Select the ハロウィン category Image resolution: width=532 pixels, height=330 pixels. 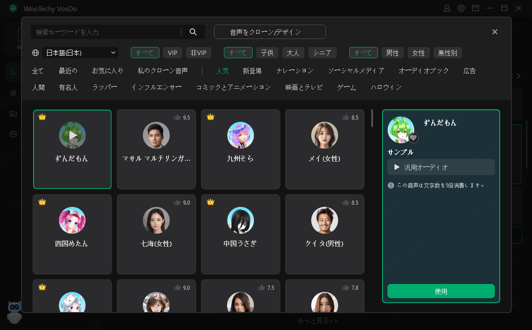click(x=386, y=87)
